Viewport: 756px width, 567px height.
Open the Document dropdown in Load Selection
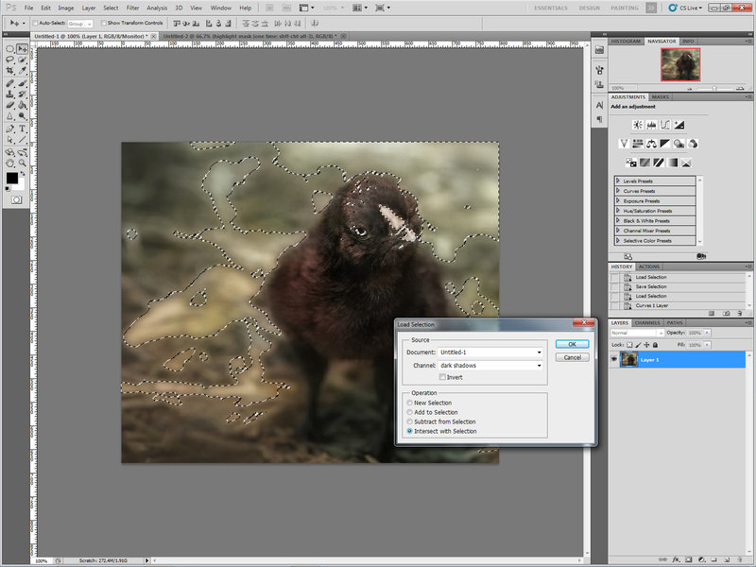pos(490,352)
